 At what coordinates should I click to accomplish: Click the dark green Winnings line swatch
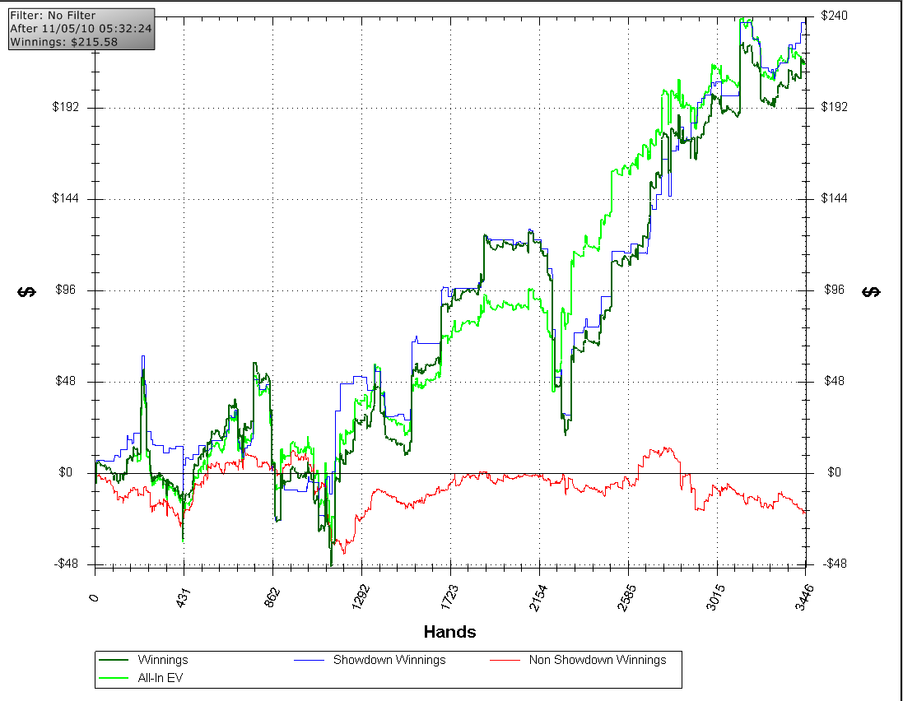pyautogui.click(x=114, y=660)
